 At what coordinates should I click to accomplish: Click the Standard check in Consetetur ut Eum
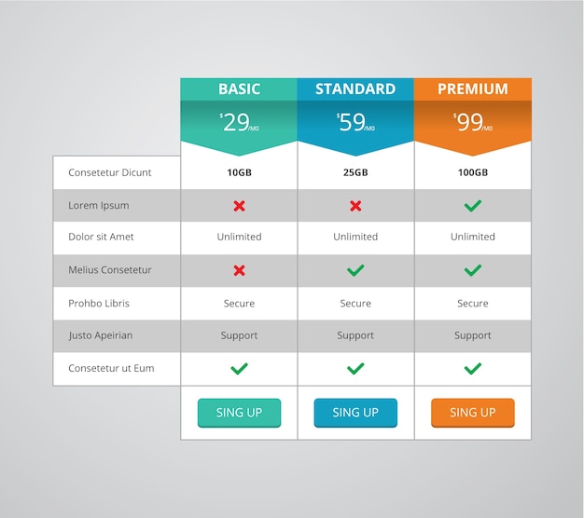[355, 369]
